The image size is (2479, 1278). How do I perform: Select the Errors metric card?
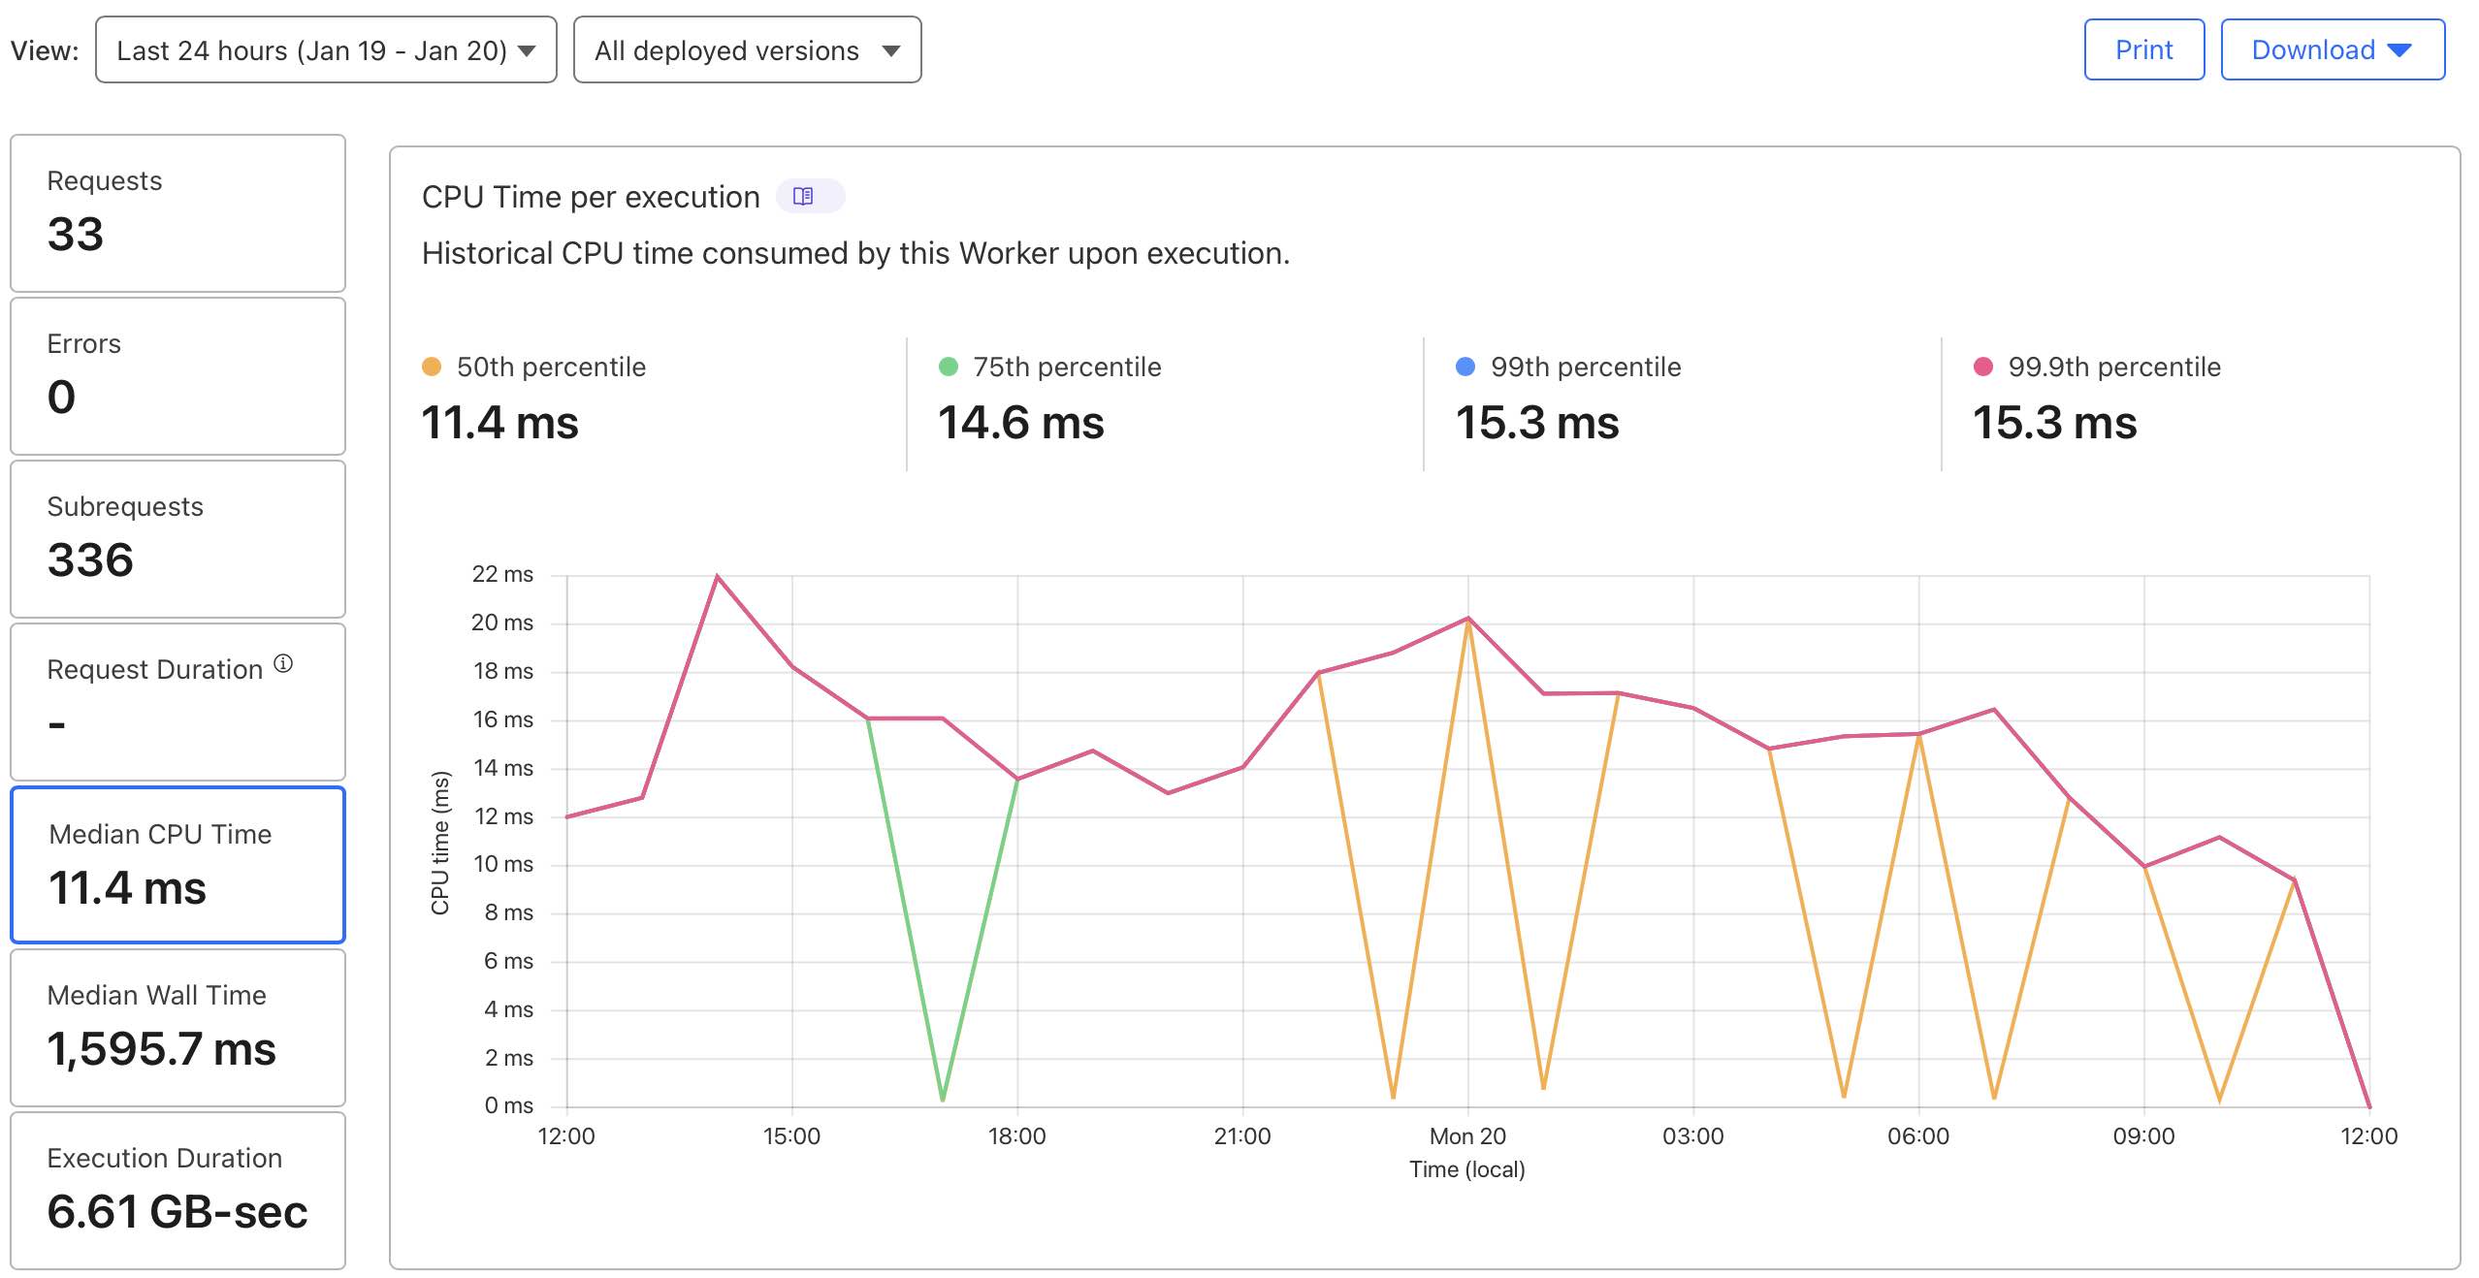point(177,376)
